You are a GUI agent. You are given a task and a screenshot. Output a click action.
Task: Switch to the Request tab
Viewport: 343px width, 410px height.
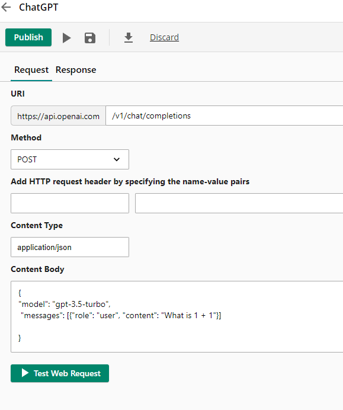[31, 70]
